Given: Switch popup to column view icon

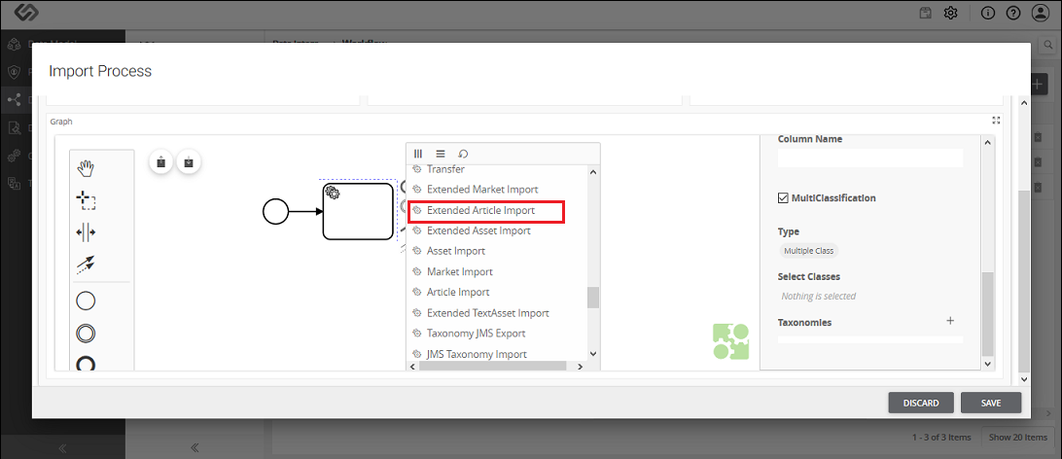Looking at the screenshot, I should pyautogui.click(x=418, y=154).
